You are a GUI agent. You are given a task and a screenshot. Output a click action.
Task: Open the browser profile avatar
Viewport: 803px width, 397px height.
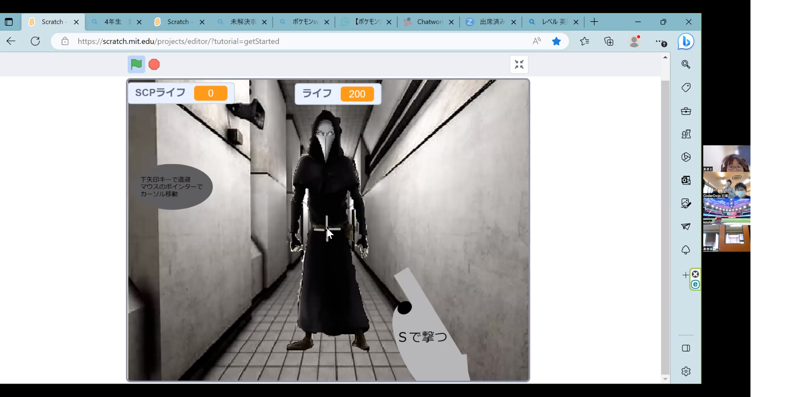click(635, 41)
